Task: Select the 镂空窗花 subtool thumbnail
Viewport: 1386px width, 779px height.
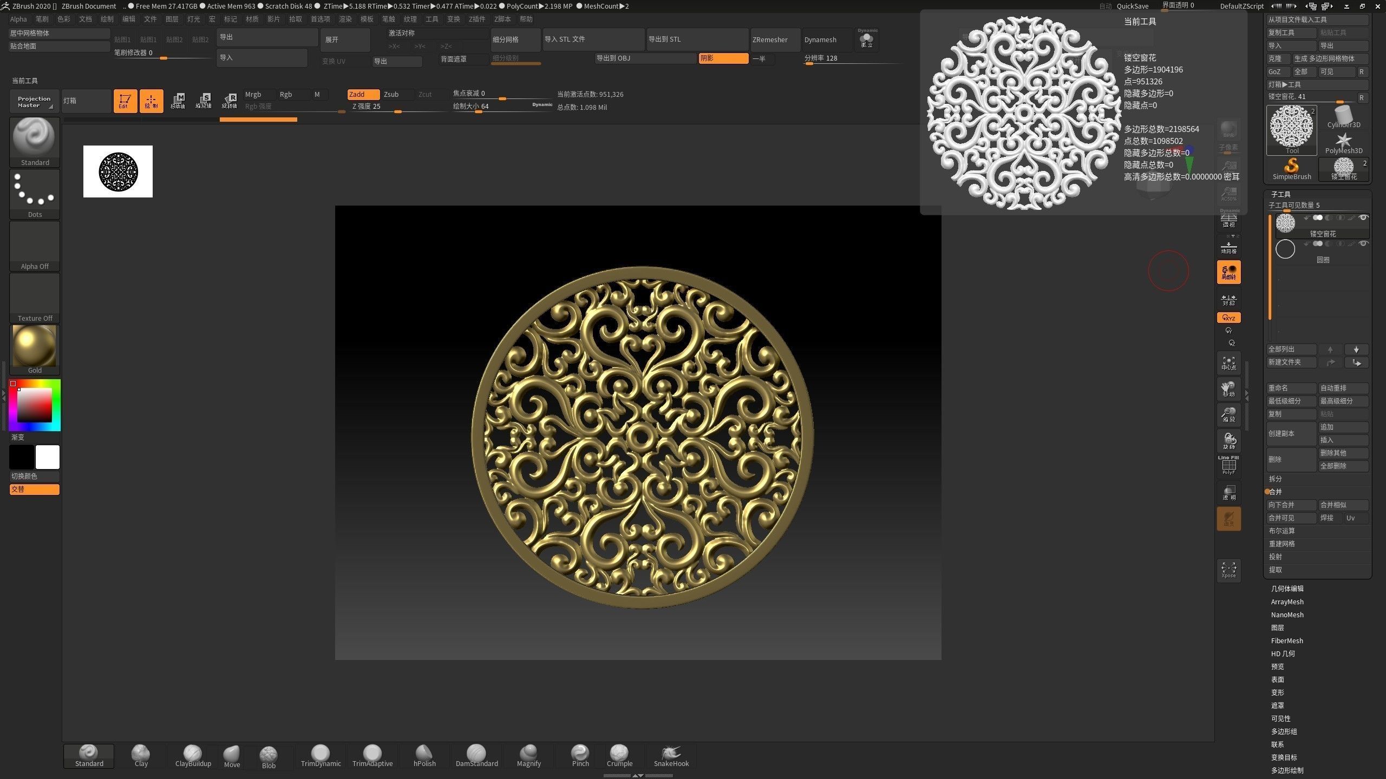Action: [1286, 223]
